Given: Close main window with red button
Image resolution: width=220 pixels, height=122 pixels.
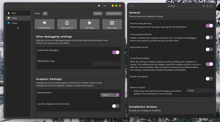Looking at the screenshot, I should [x=120, y=6].
